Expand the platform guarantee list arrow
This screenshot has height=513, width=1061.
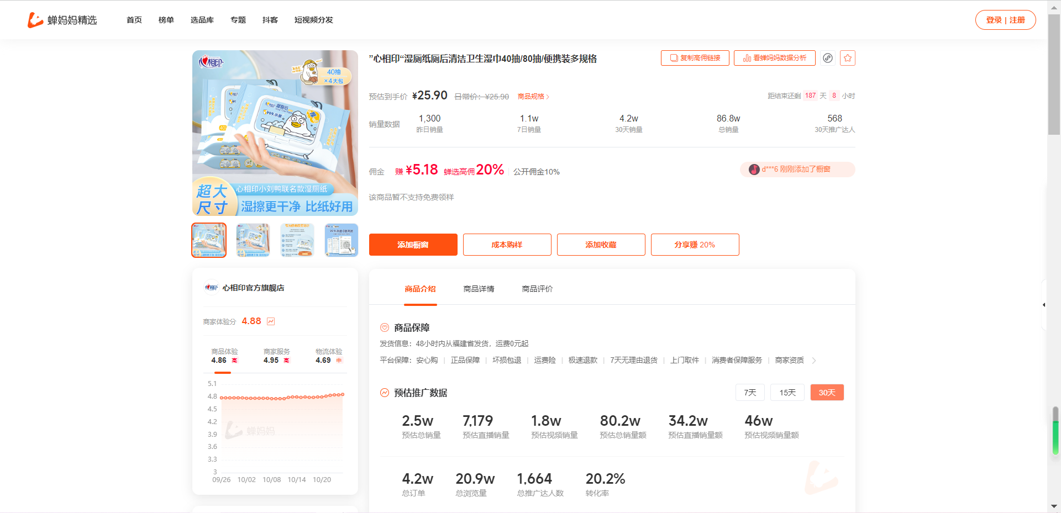[x=814, y=361]
